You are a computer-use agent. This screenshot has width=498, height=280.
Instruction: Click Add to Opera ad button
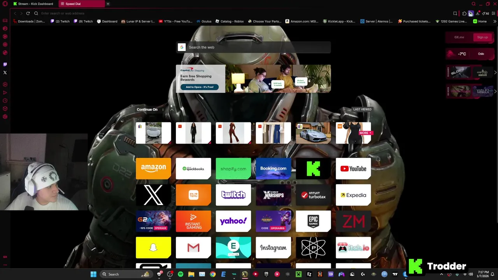tap(200, 87)
